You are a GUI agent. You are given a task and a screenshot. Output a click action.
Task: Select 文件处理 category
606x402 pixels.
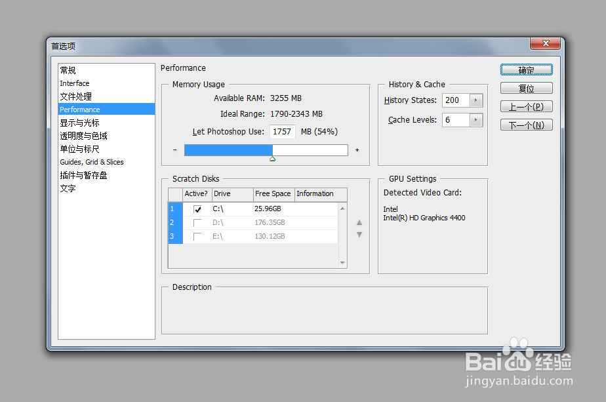coord(106,96)
